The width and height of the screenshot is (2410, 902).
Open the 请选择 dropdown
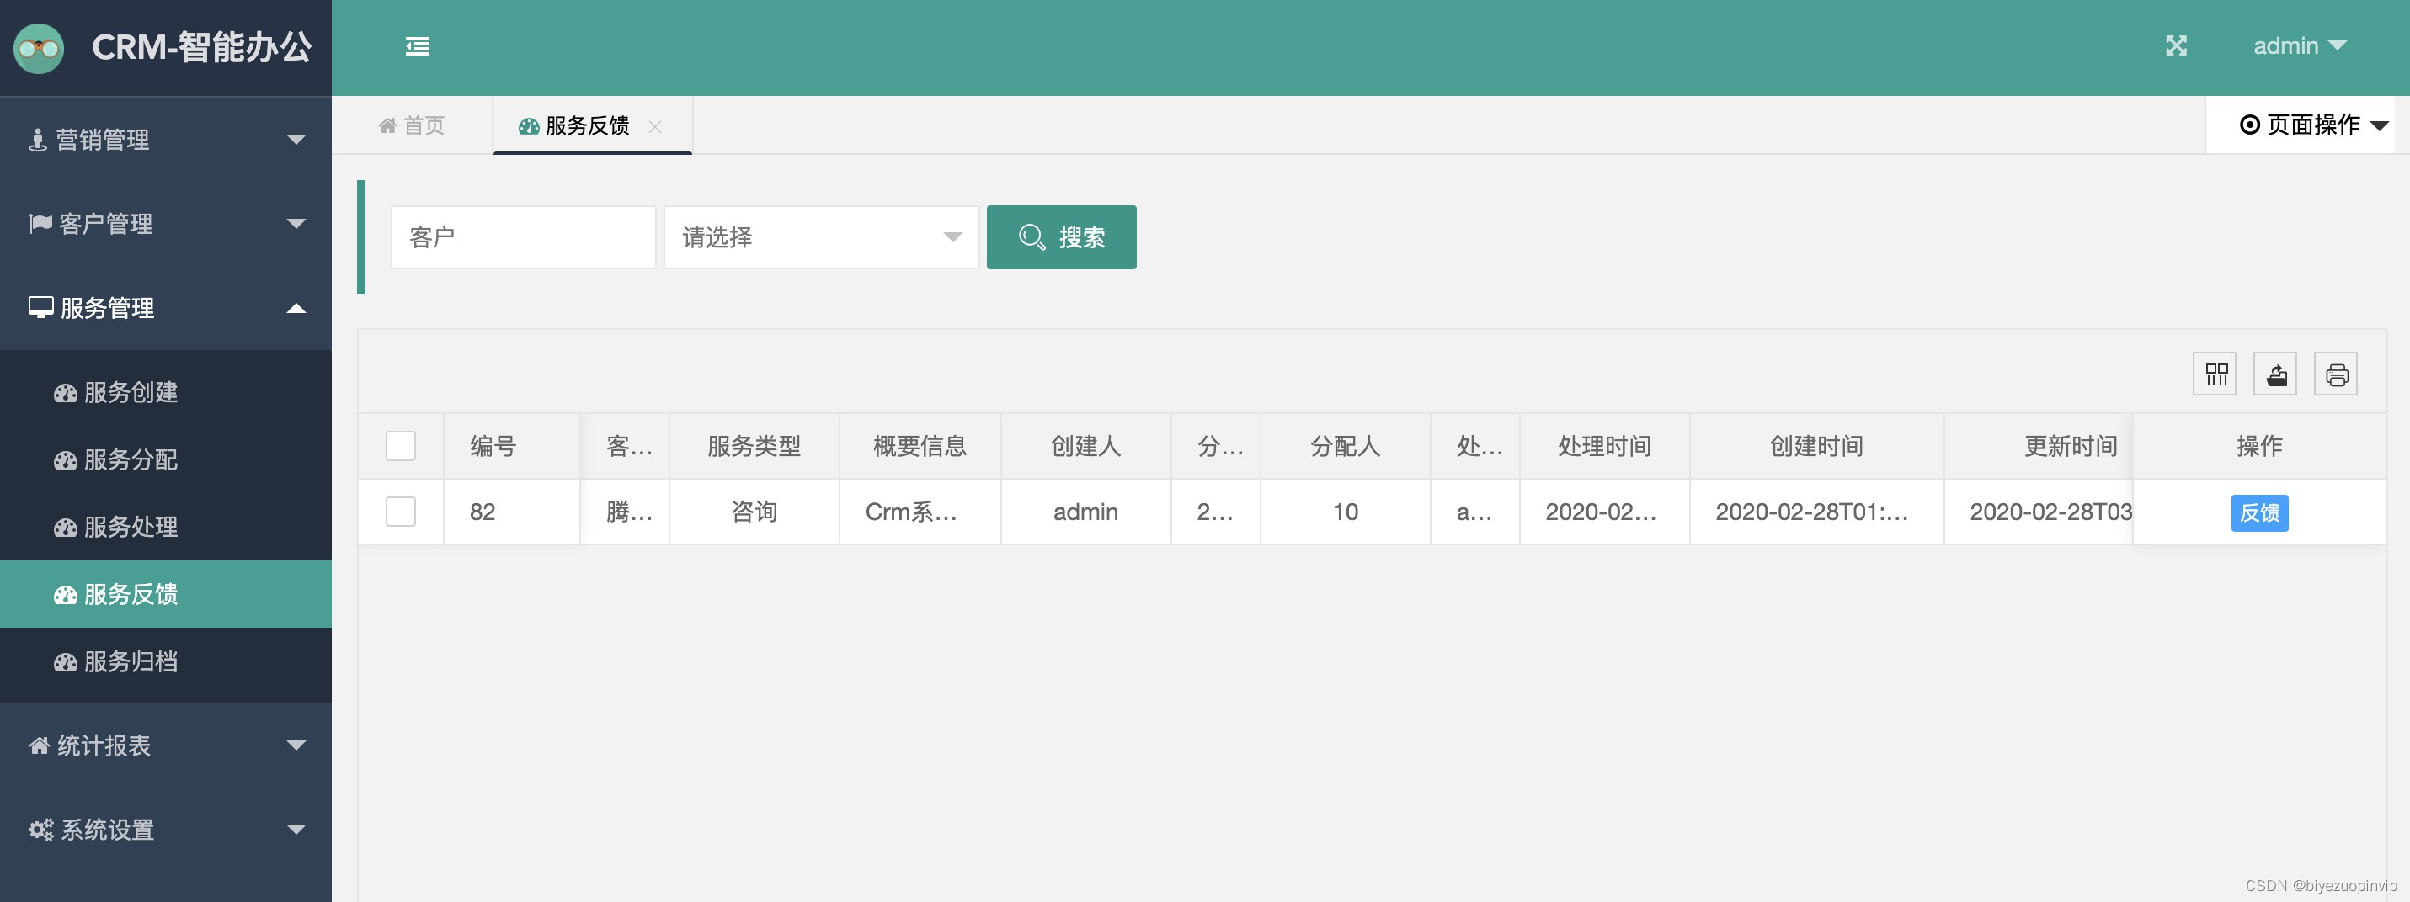click(x=821, y=237)
